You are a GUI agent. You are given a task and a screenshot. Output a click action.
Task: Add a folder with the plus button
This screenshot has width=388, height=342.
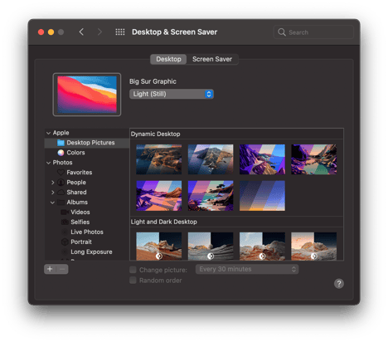coord(50,269)
